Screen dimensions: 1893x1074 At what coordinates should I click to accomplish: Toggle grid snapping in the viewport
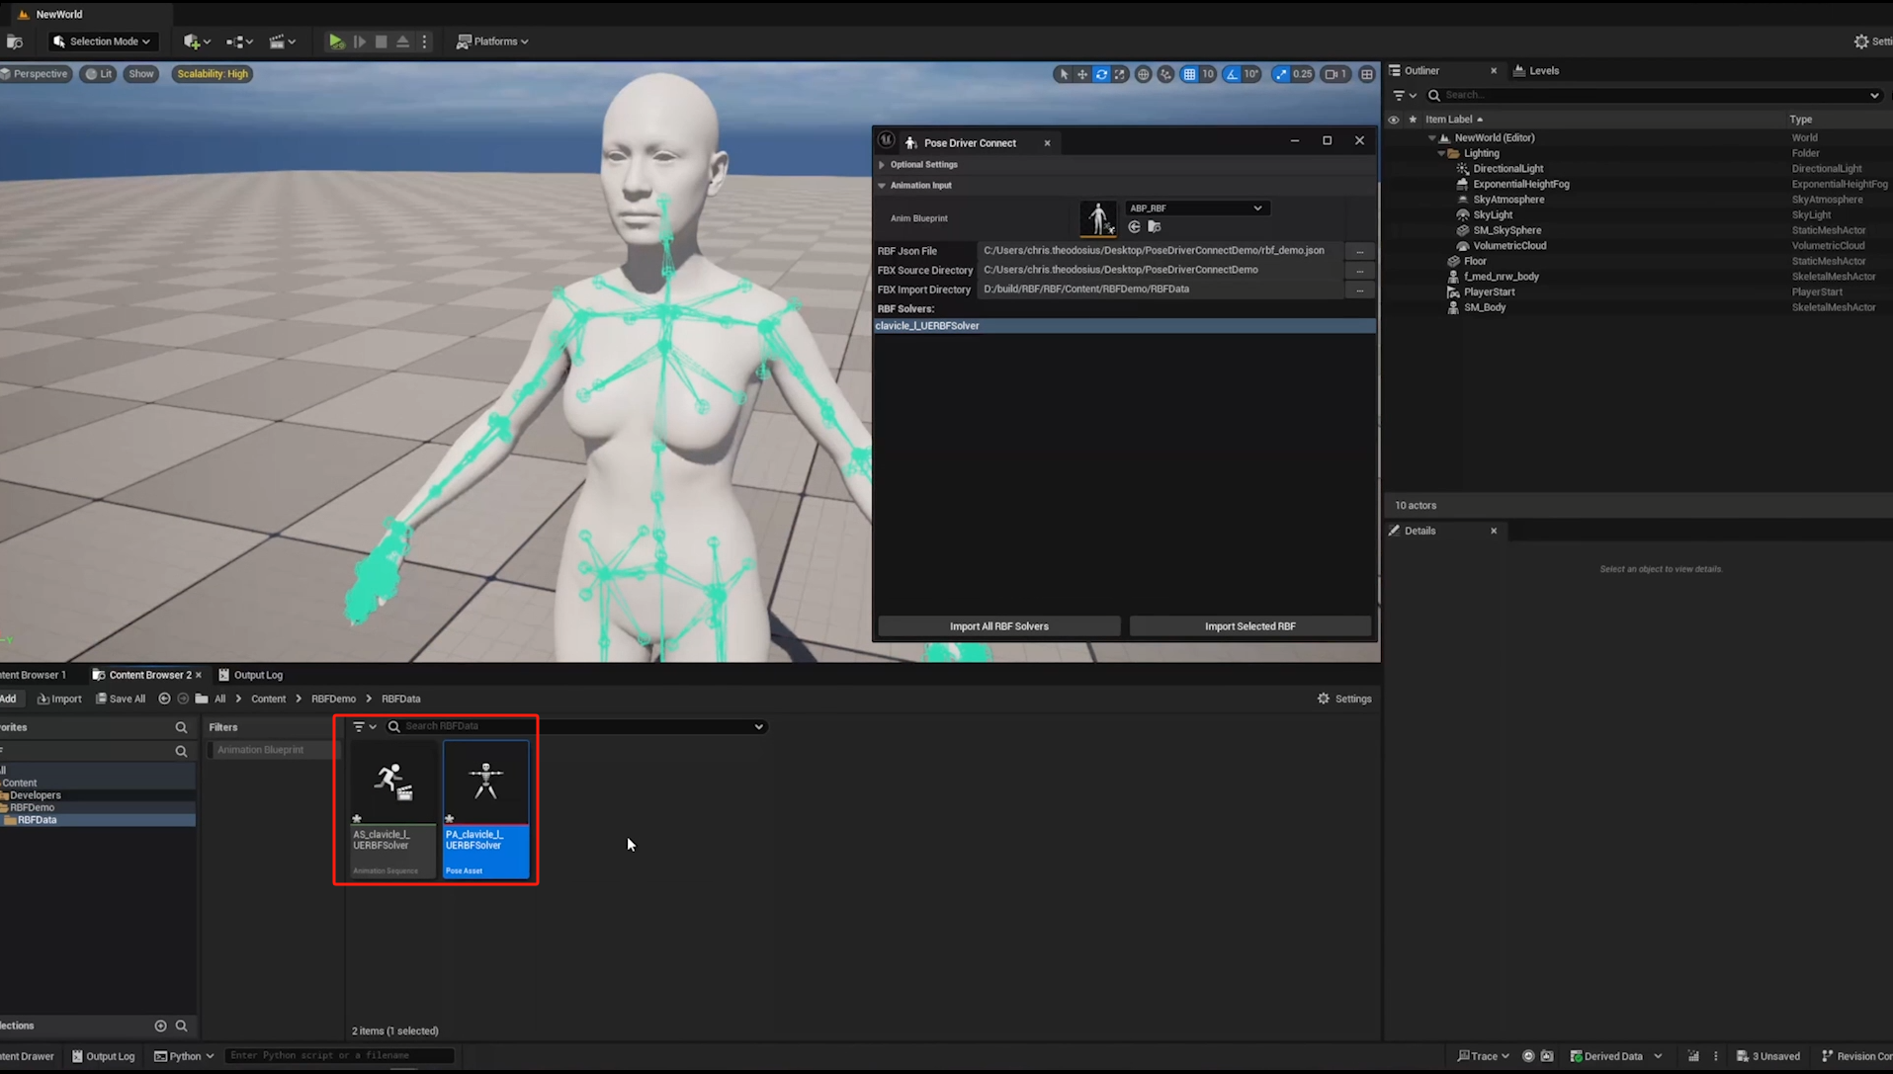1189,74
